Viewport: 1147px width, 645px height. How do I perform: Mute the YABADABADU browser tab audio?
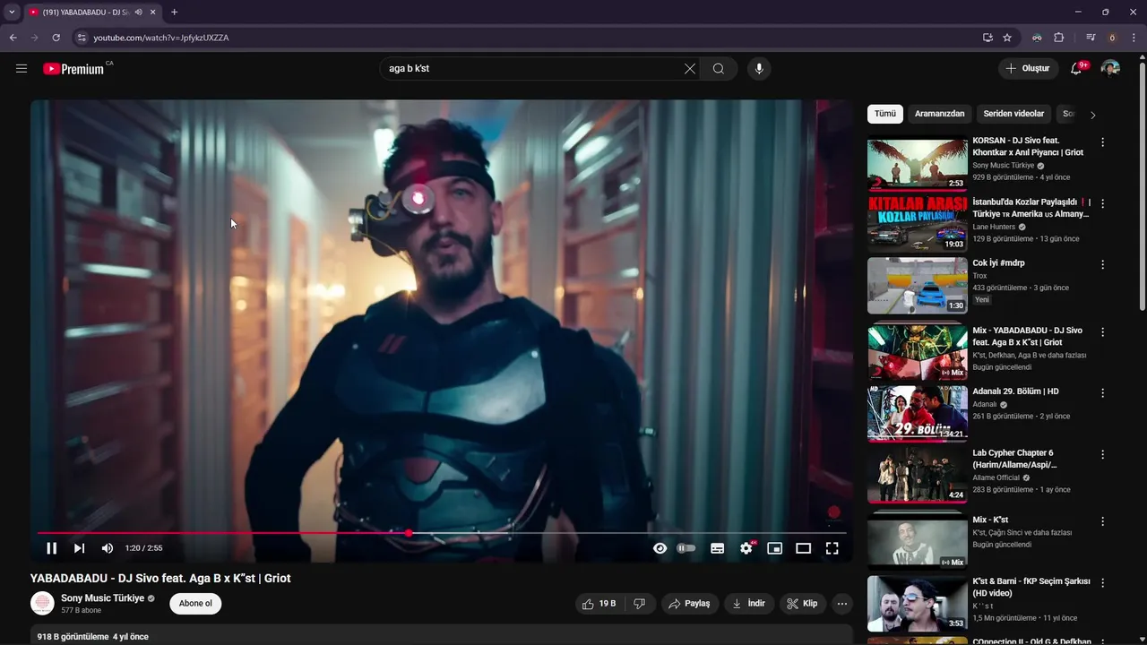(138, 12)
